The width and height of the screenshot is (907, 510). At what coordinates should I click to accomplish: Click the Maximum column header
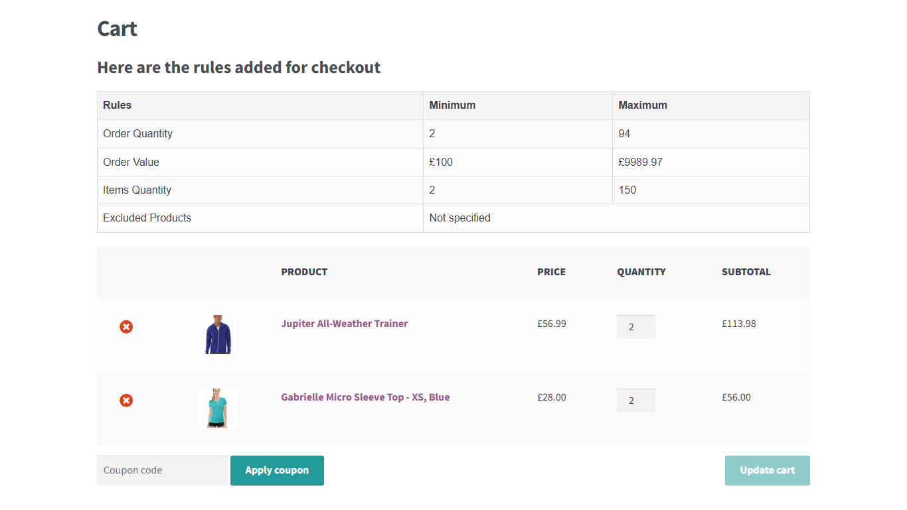click(643, 105)
